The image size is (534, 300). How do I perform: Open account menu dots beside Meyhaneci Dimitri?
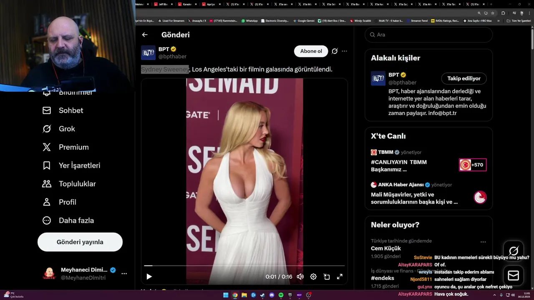coord(124,274)
